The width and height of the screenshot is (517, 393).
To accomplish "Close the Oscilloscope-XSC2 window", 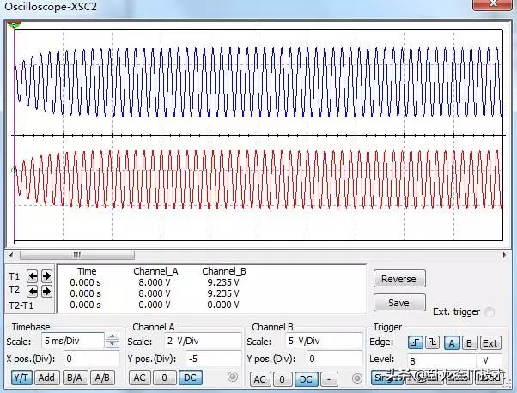I will (x=493, y=4).
